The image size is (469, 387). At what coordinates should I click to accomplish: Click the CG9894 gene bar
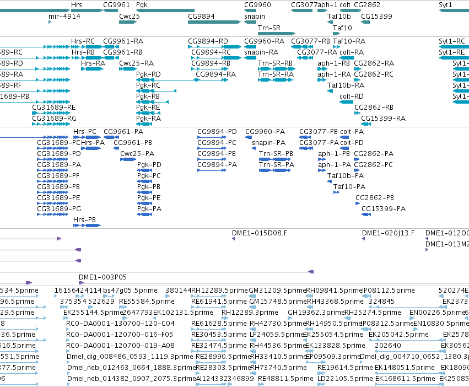point(214,22)
